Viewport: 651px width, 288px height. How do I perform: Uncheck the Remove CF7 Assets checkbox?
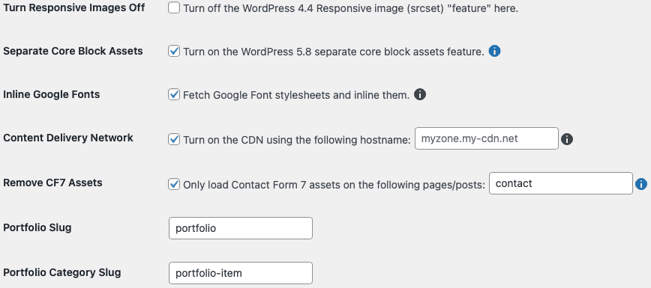tap(174, 184)
